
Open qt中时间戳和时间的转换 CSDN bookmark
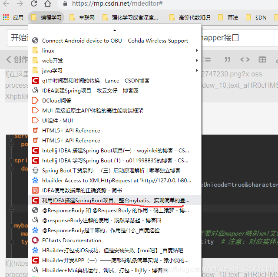pos(115,80)
